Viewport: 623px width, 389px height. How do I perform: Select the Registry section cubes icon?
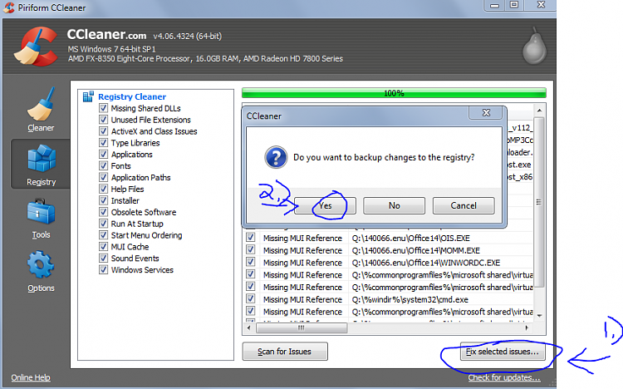(x=42, y=158)
